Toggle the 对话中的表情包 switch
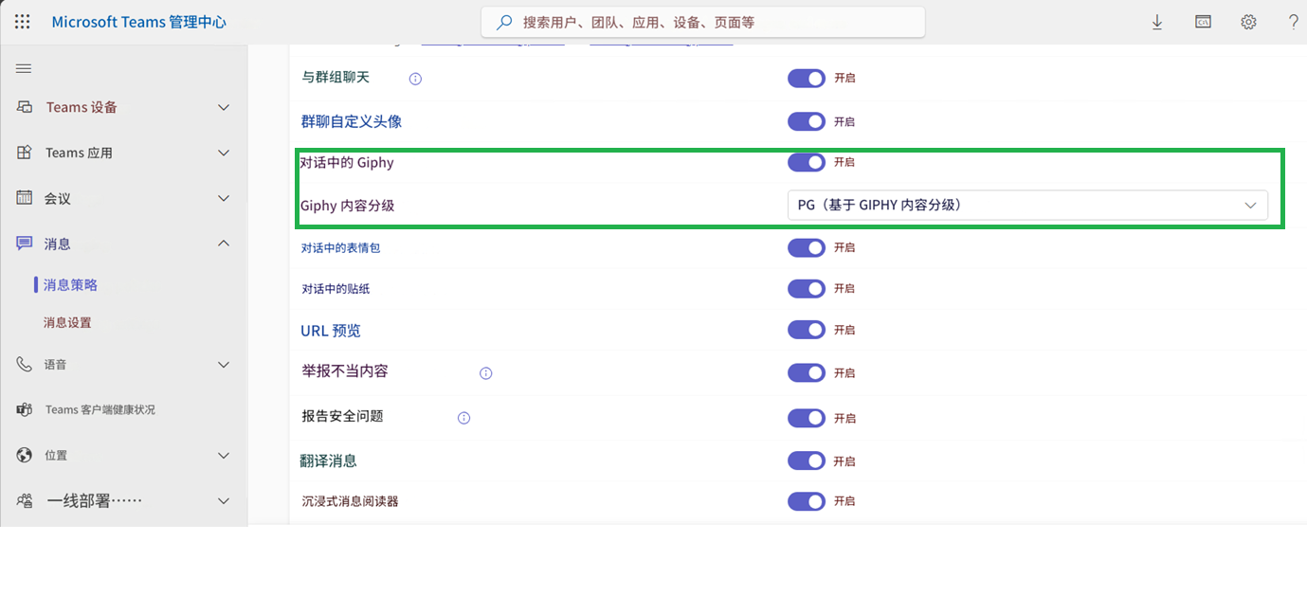The image size is (1307, 614). [x=807, y=247]
